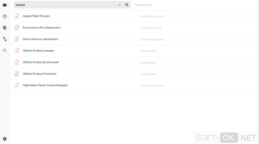The width and height of the screenshot is (259, 144).
Task: Open So you want to fly a Jetpack.docx
Action: [x=42, y=28]
